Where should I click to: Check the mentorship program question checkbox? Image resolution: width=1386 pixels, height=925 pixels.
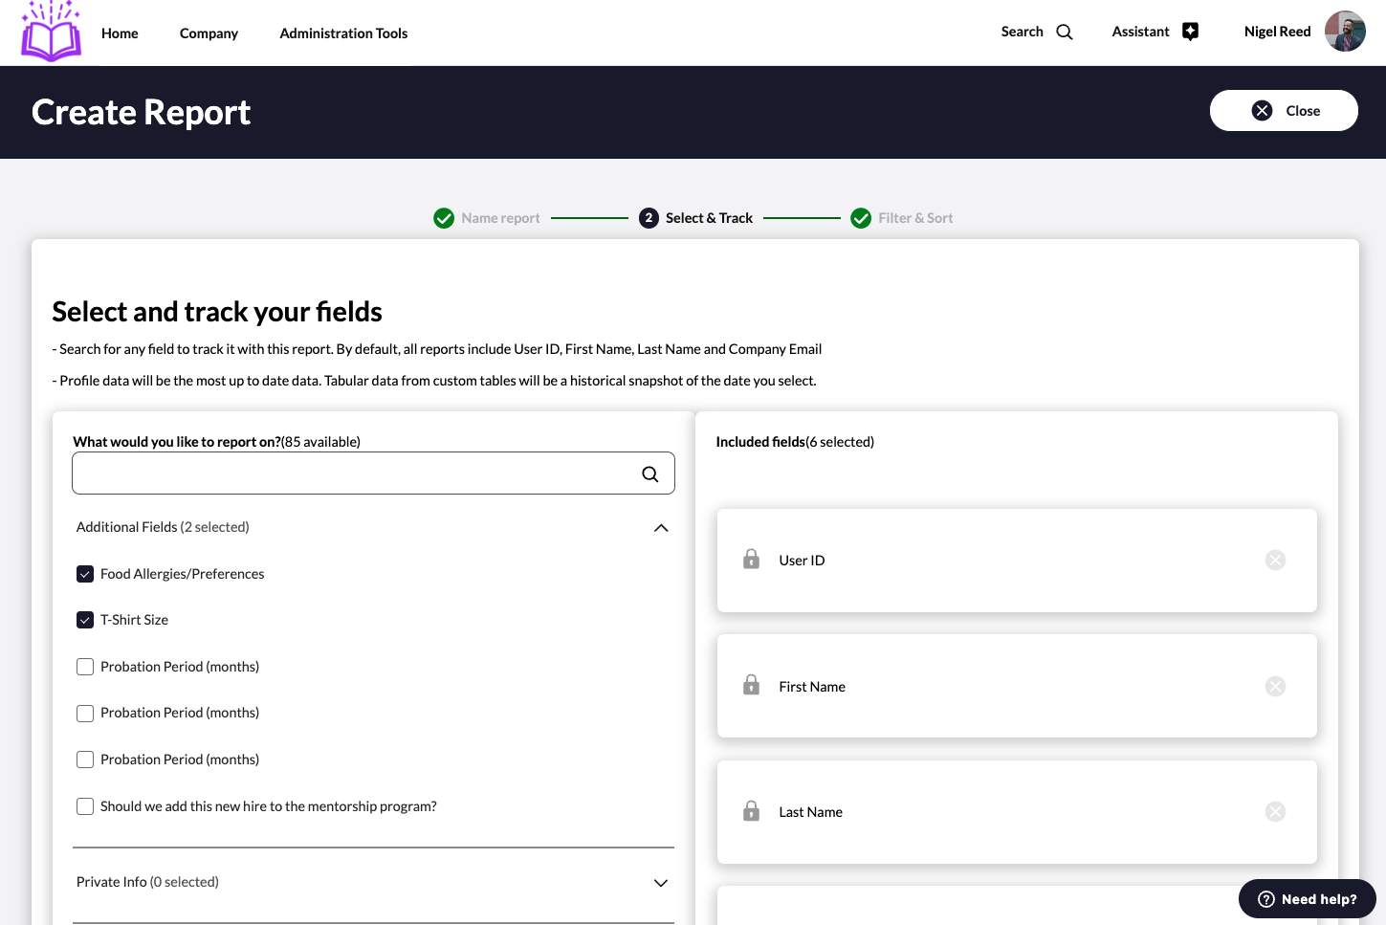(85, 806)
